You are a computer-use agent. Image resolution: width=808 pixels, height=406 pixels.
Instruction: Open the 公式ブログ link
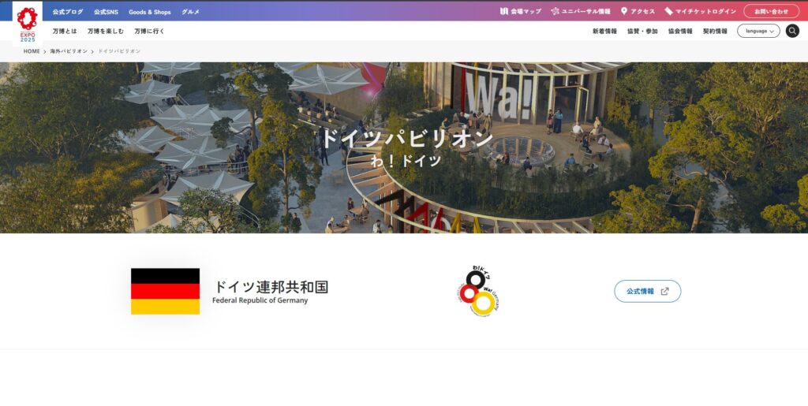(x=68, y=12)
